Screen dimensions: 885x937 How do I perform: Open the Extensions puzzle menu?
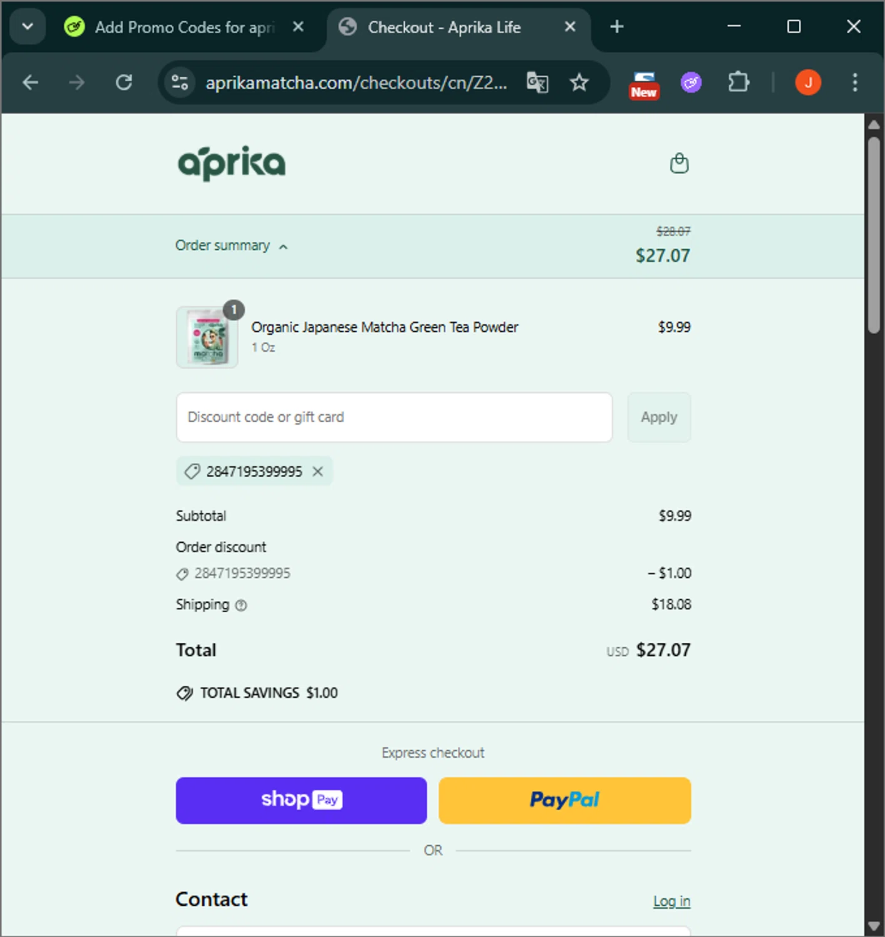(x=738, y=82)
